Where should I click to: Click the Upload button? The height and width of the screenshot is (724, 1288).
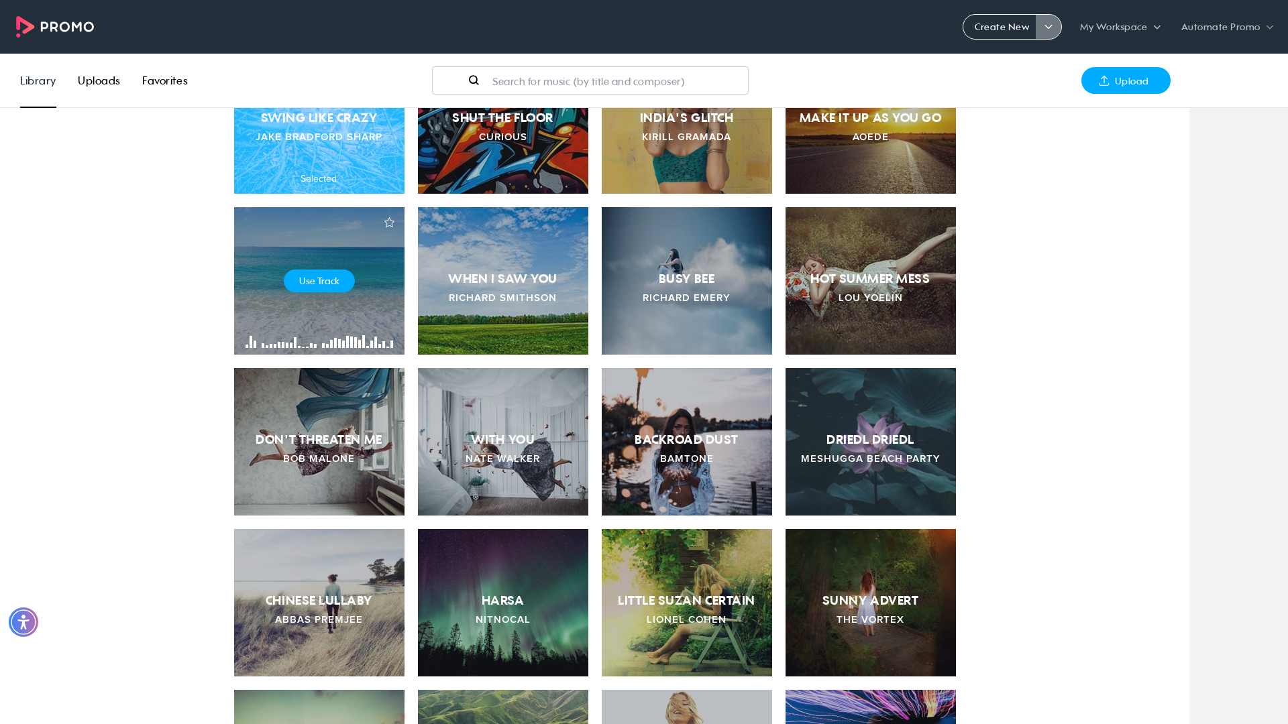1126,80
